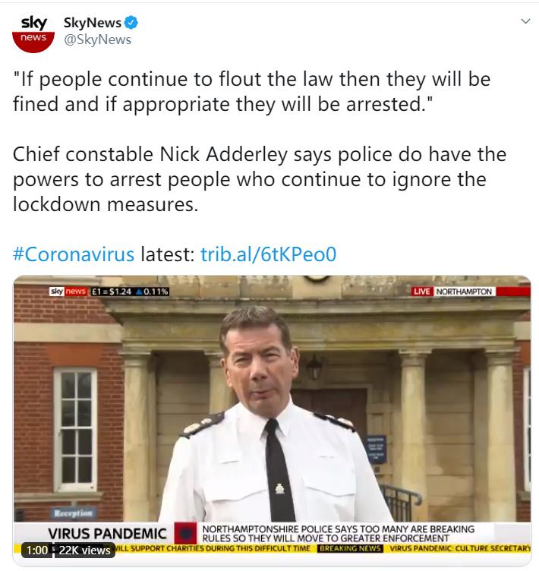Expand the tweet options chevron

(525, 21)
